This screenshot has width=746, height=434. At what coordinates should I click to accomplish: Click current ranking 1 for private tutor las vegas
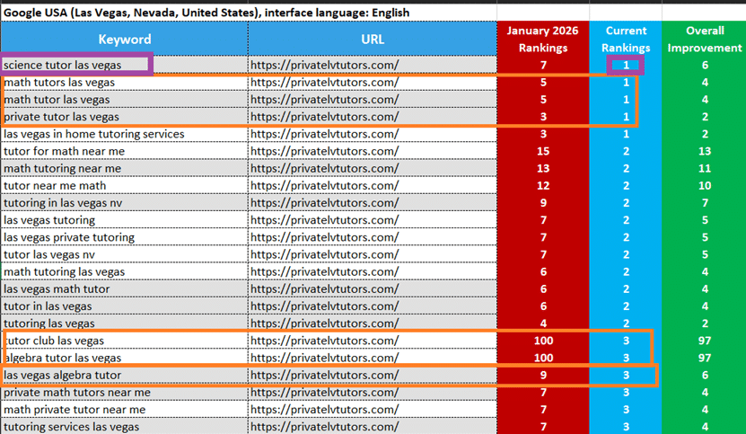[626, 117]
